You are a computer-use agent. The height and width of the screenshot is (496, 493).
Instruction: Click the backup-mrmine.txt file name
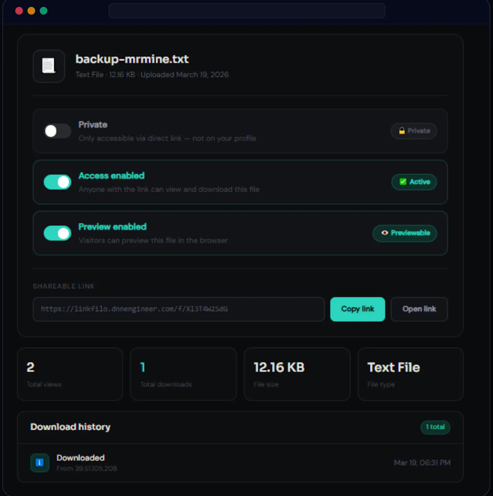(x=132, y=59)
